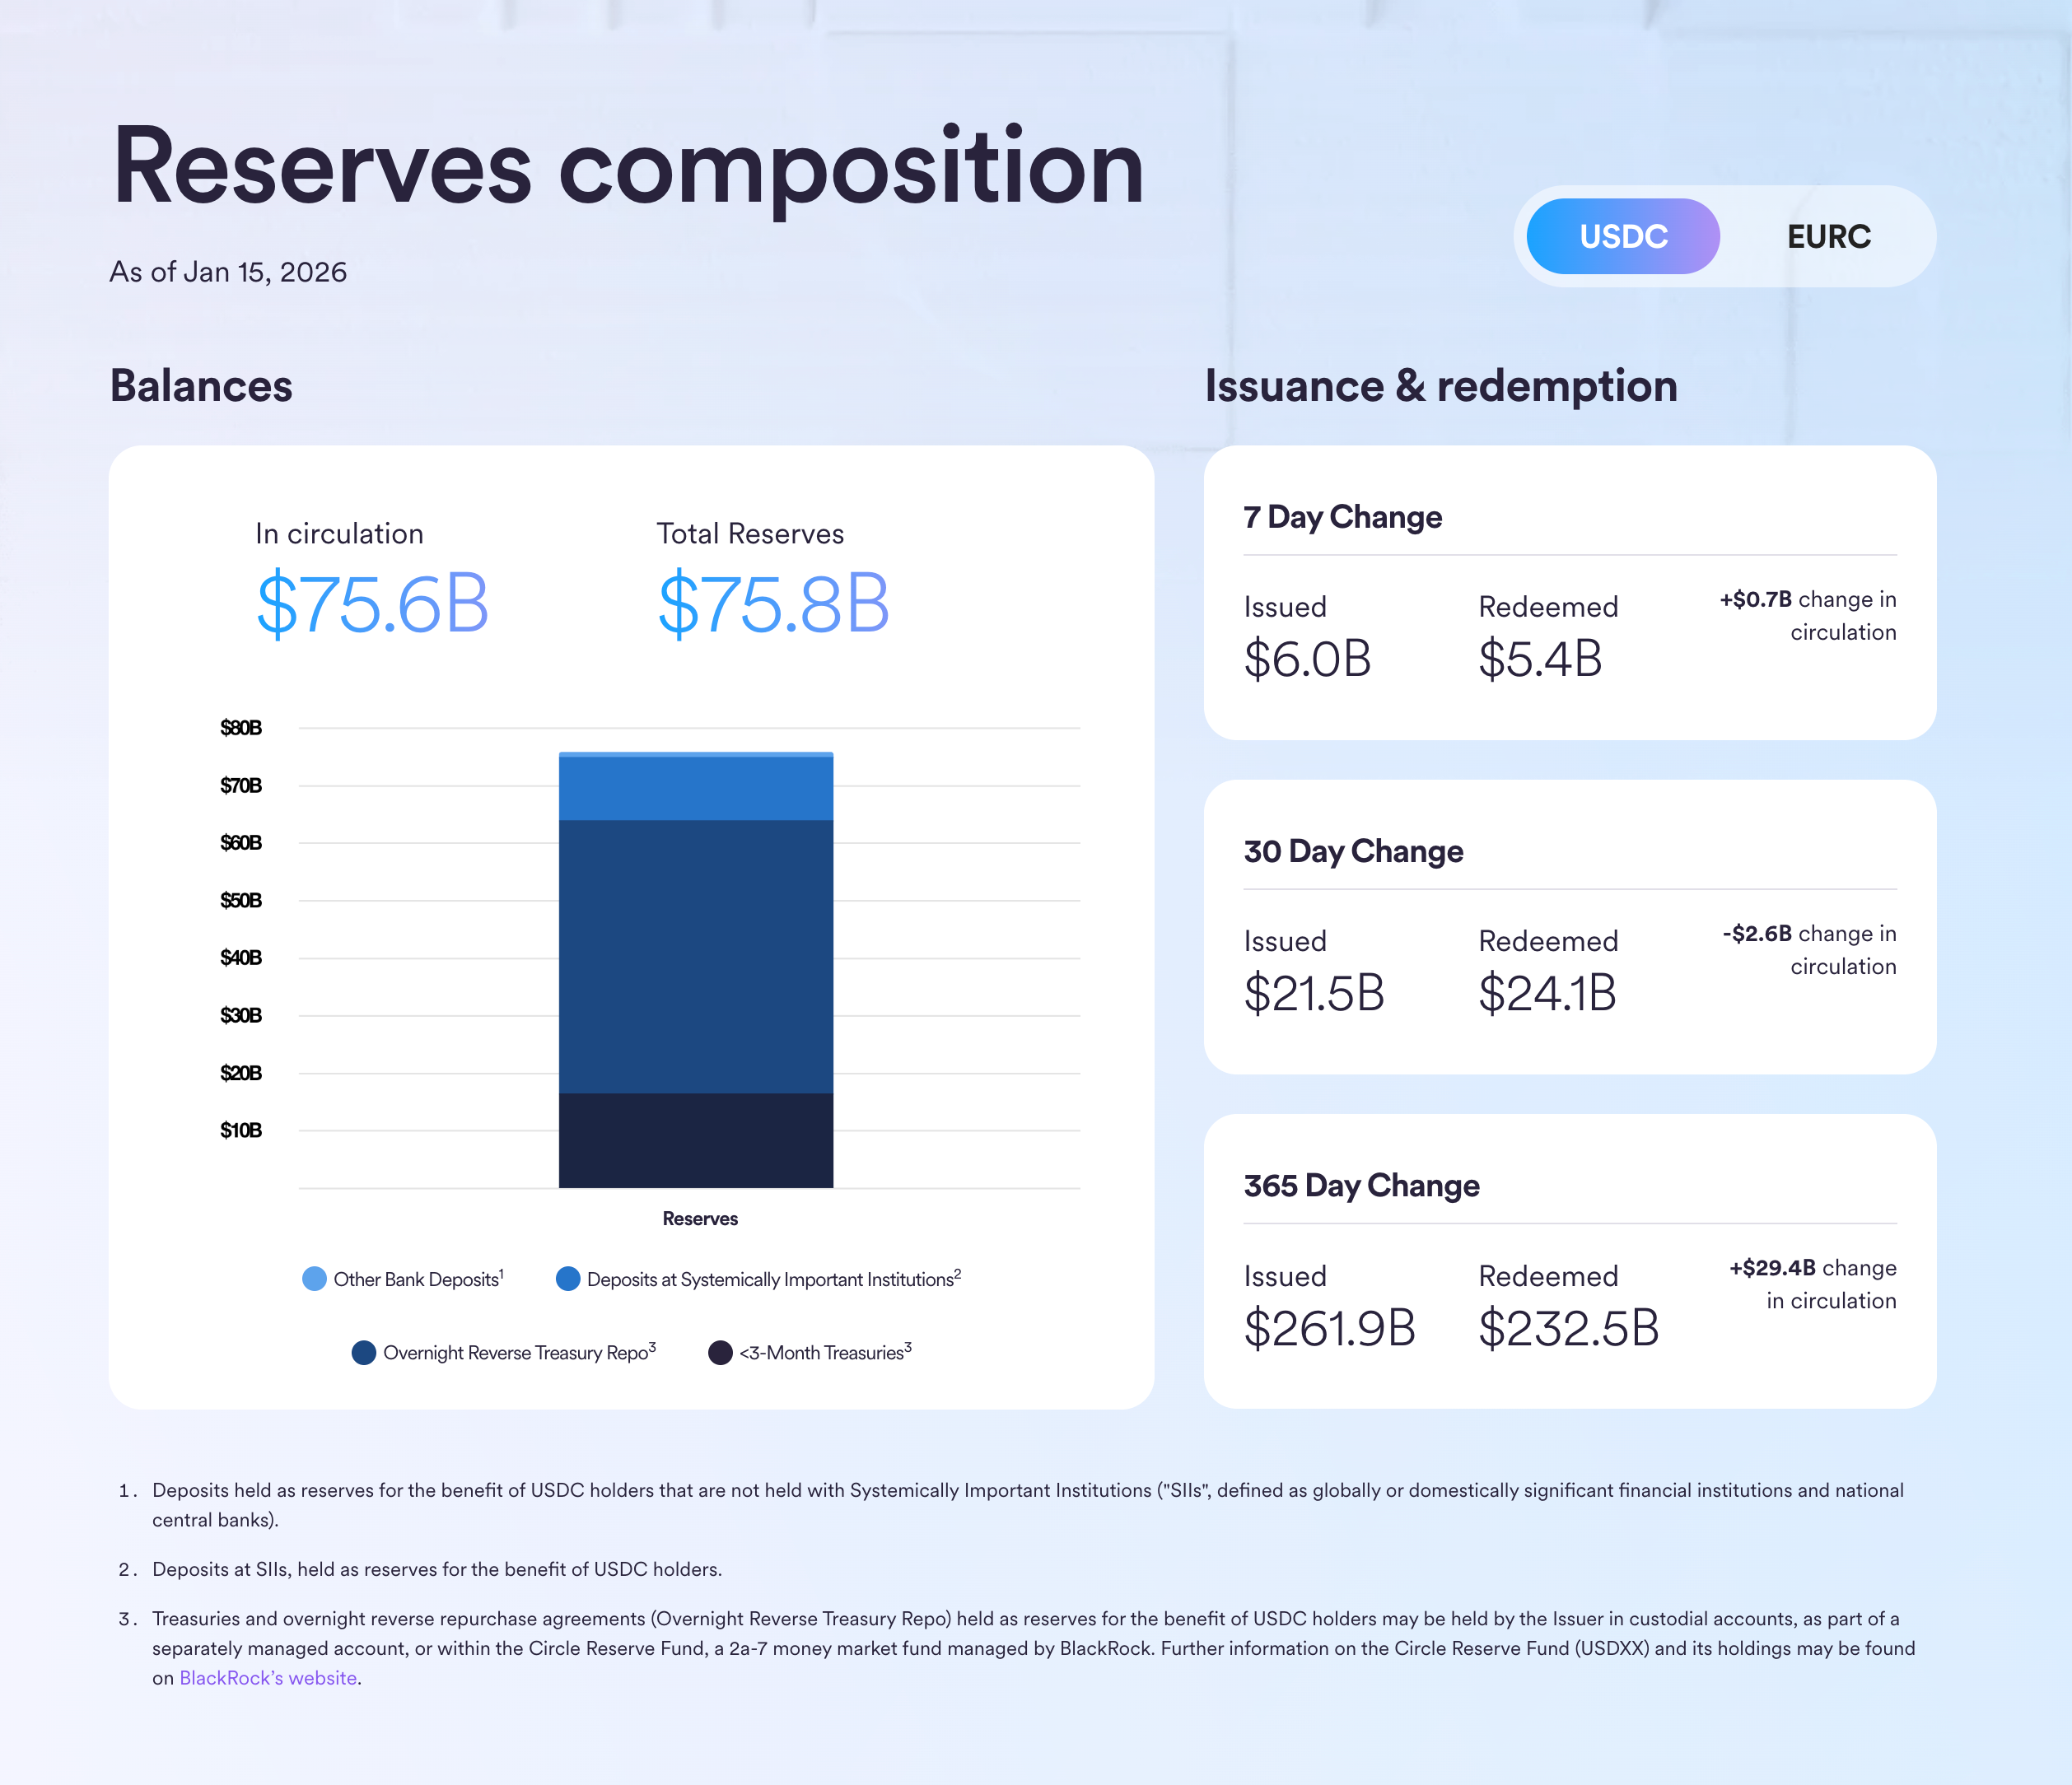This screenshot has height=1785, width=2072.
Task: Open BlackRock's website link
Action: coord(267,1677)
